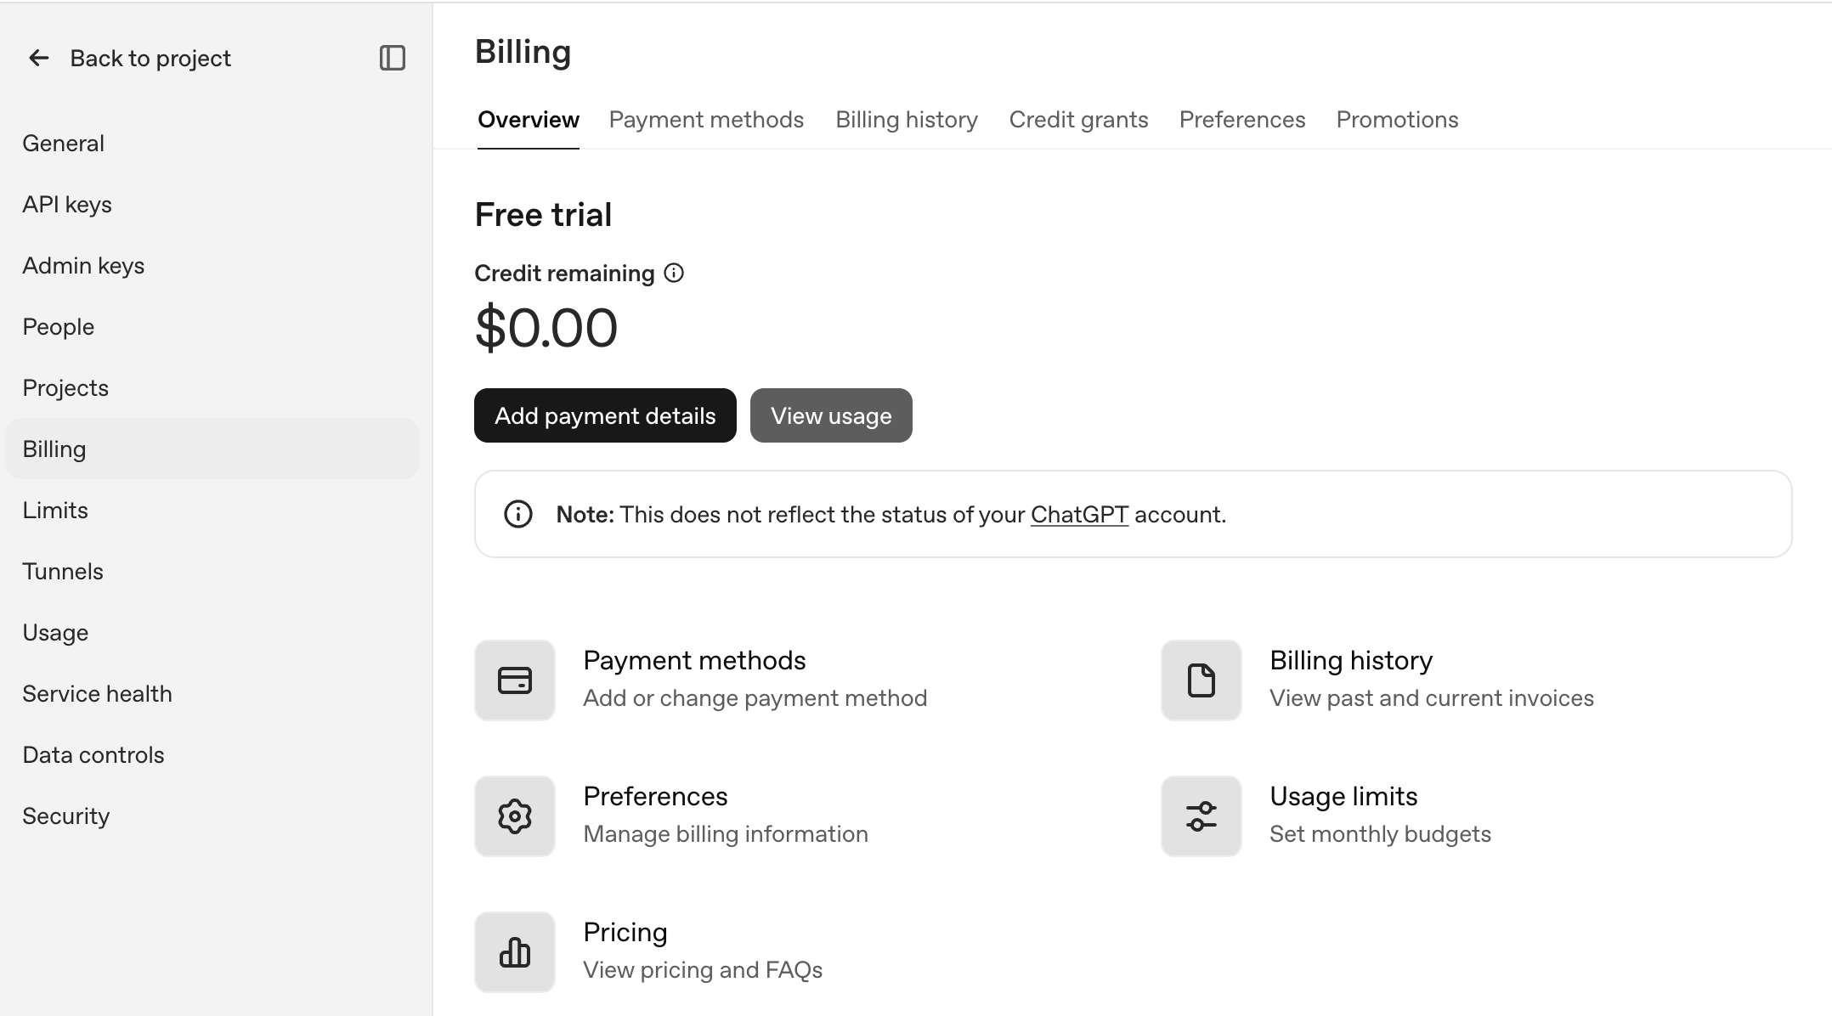The height and width of the screenshot is (1016, 1832).
Task: Open the Pricing card title
Action: (x=625, y=932)
